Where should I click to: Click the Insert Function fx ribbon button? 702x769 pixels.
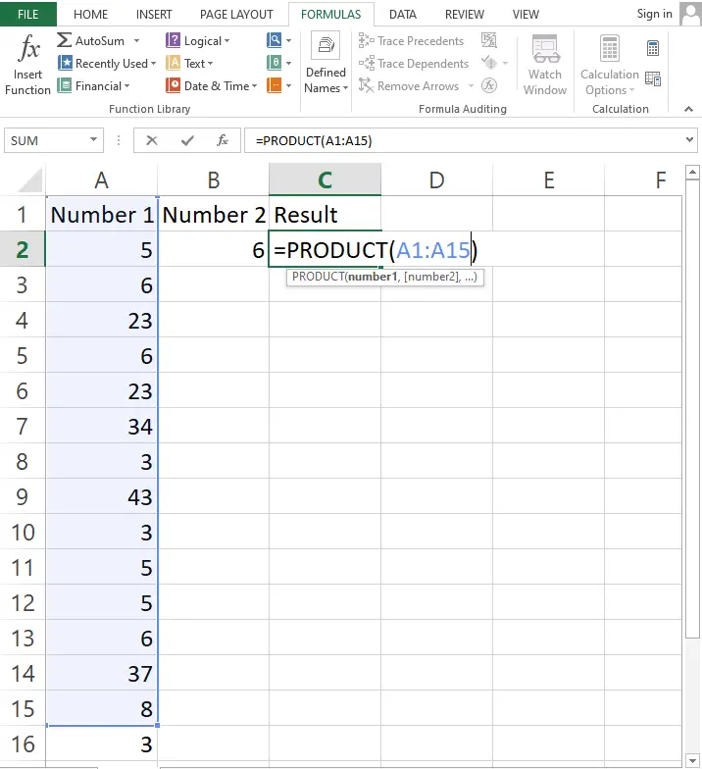27,65
